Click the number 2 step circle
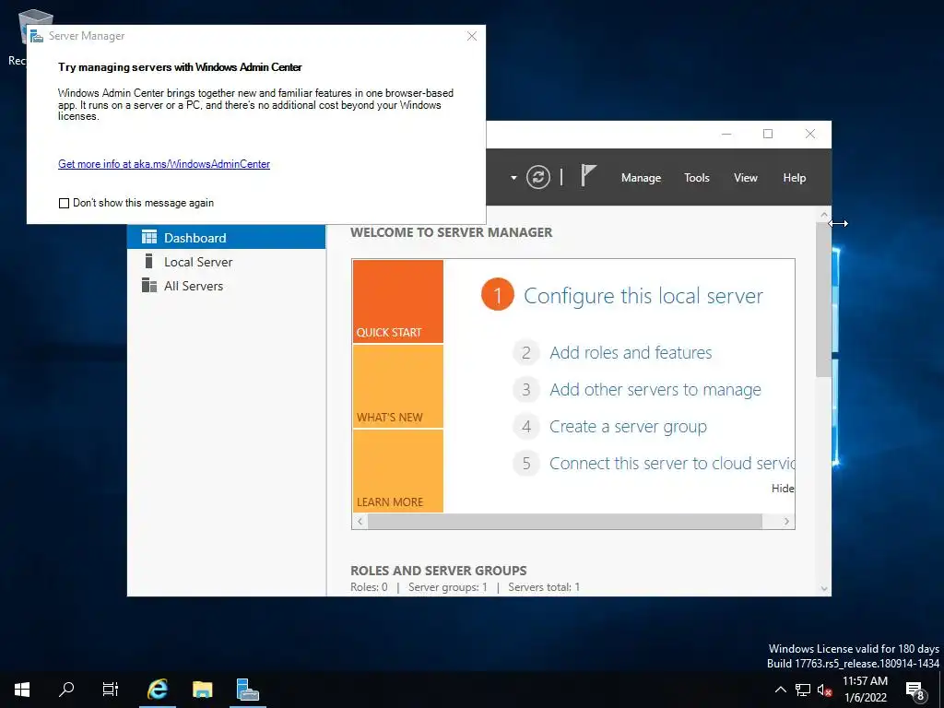 pyautogui.click(x=526, y=352)
